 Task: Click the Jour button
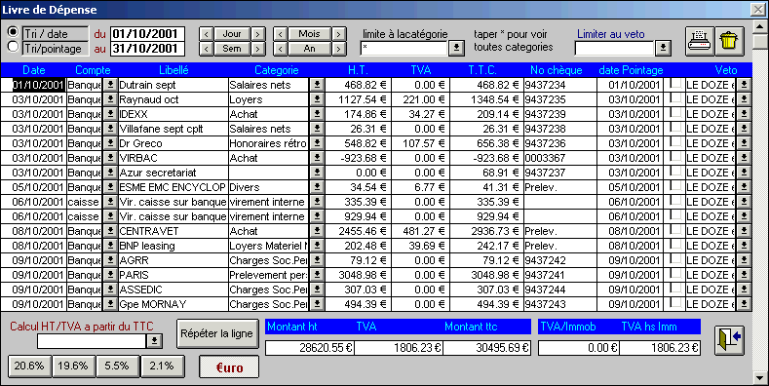tap(232, 34)
